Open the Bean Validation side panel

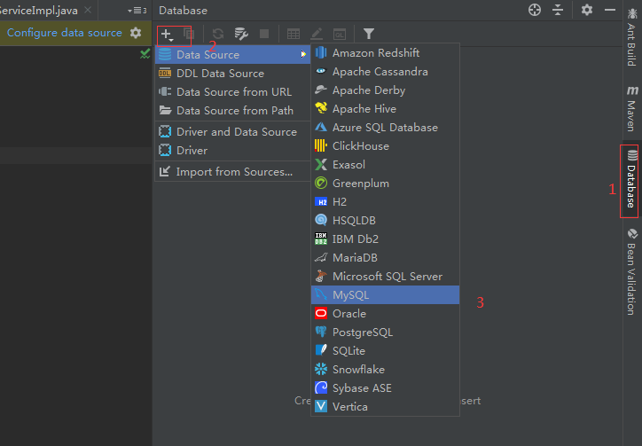(x=631, y=271)
